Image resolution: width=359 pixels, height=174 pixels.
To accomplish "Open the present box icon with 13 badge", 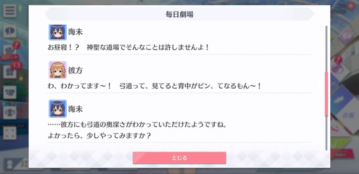I will 10,71.
